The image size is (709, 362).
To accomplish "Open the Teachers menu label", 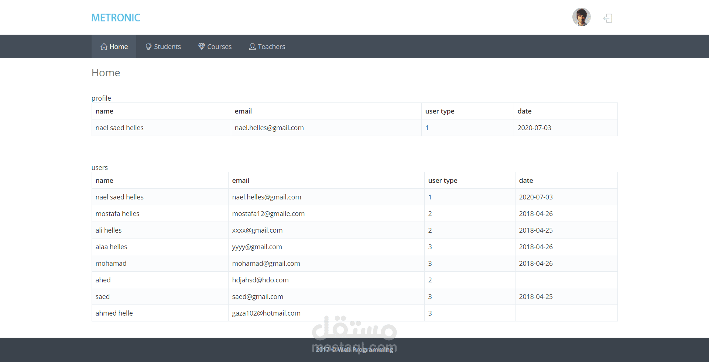I will coord(271,47).
